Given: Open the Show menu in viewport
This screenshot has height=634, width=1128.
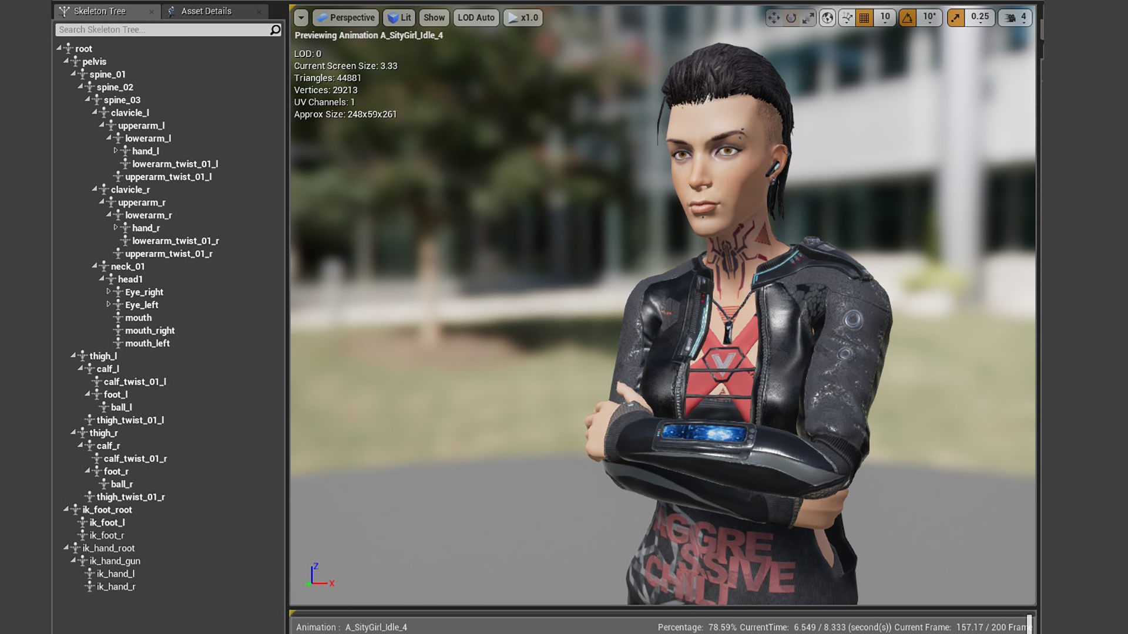Looking at the screenshot, I should click(x=434, y=18).
